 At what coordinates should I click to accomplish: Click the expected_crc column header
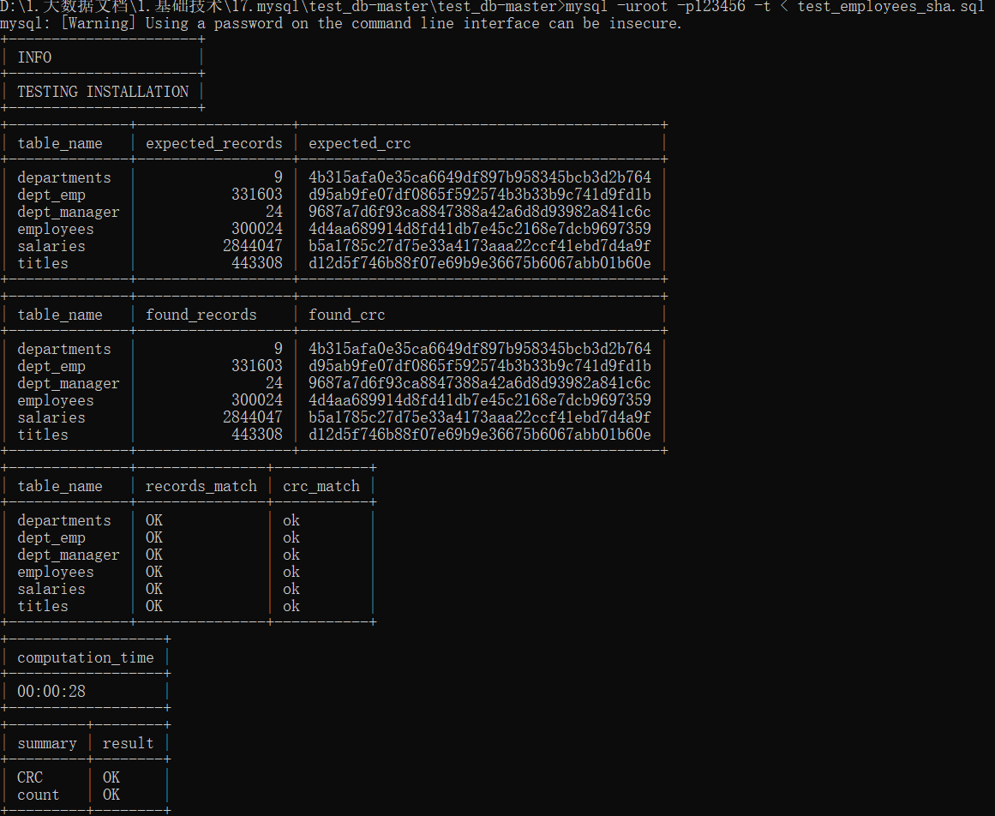click(x=359, y=143)
